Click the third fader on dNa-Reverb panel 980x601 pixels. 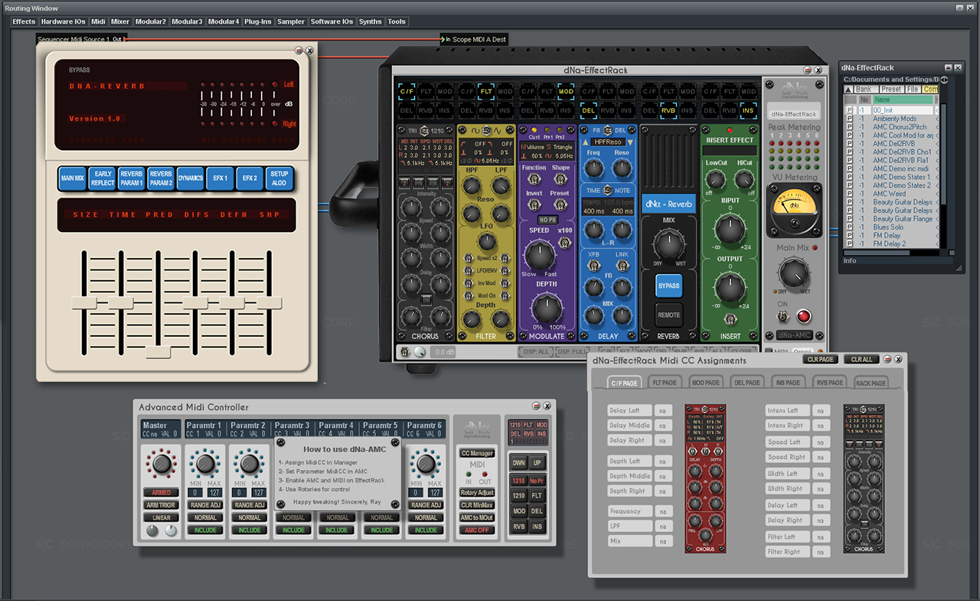158,352
